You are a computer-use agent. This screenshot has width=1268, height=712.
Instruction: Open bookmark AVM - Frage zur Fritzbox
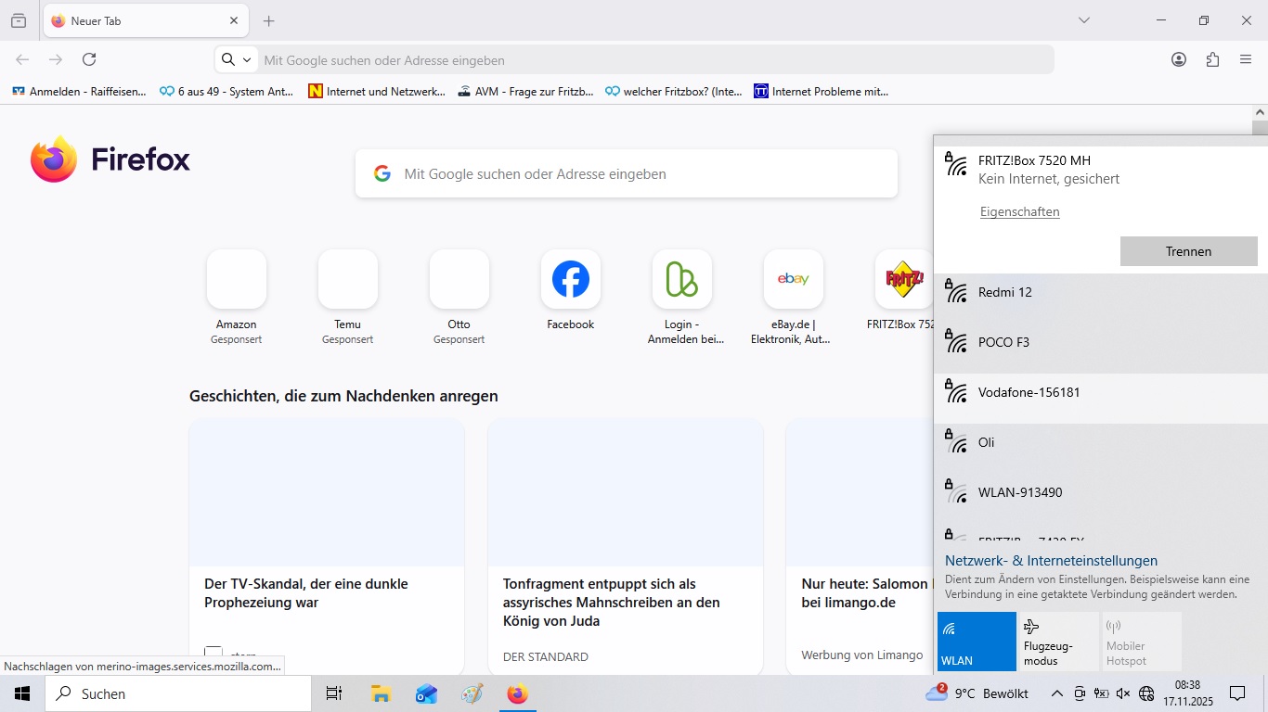525,91
